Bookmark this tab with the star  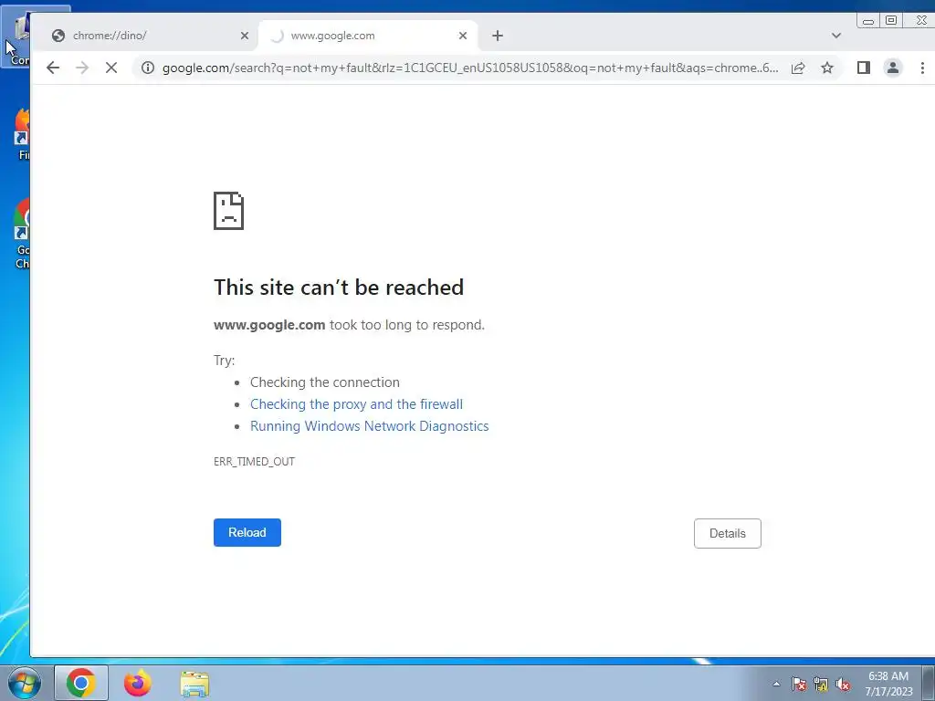[827, 68]
